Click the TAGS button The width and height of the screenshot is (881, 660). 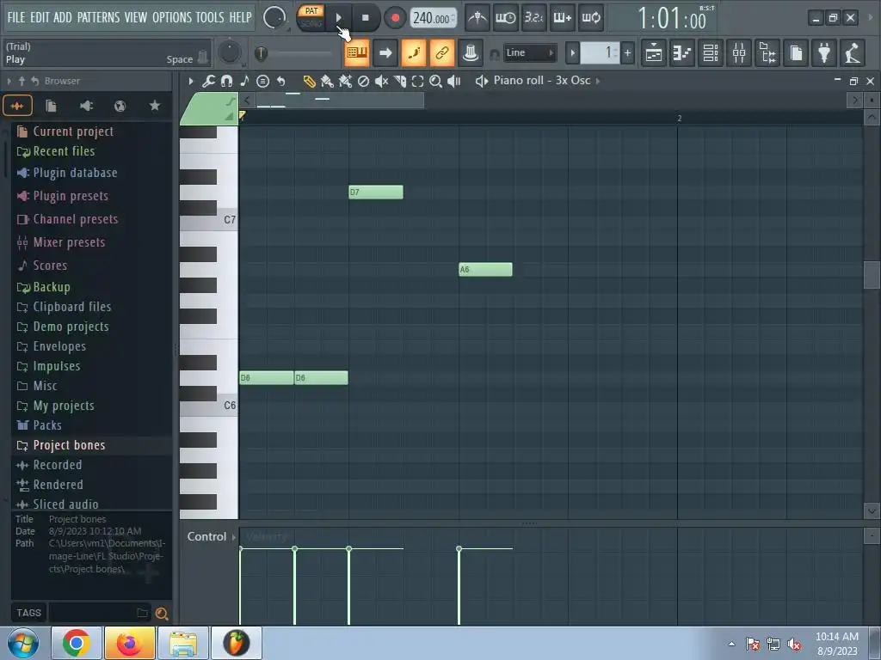click(x=28, y=613)
